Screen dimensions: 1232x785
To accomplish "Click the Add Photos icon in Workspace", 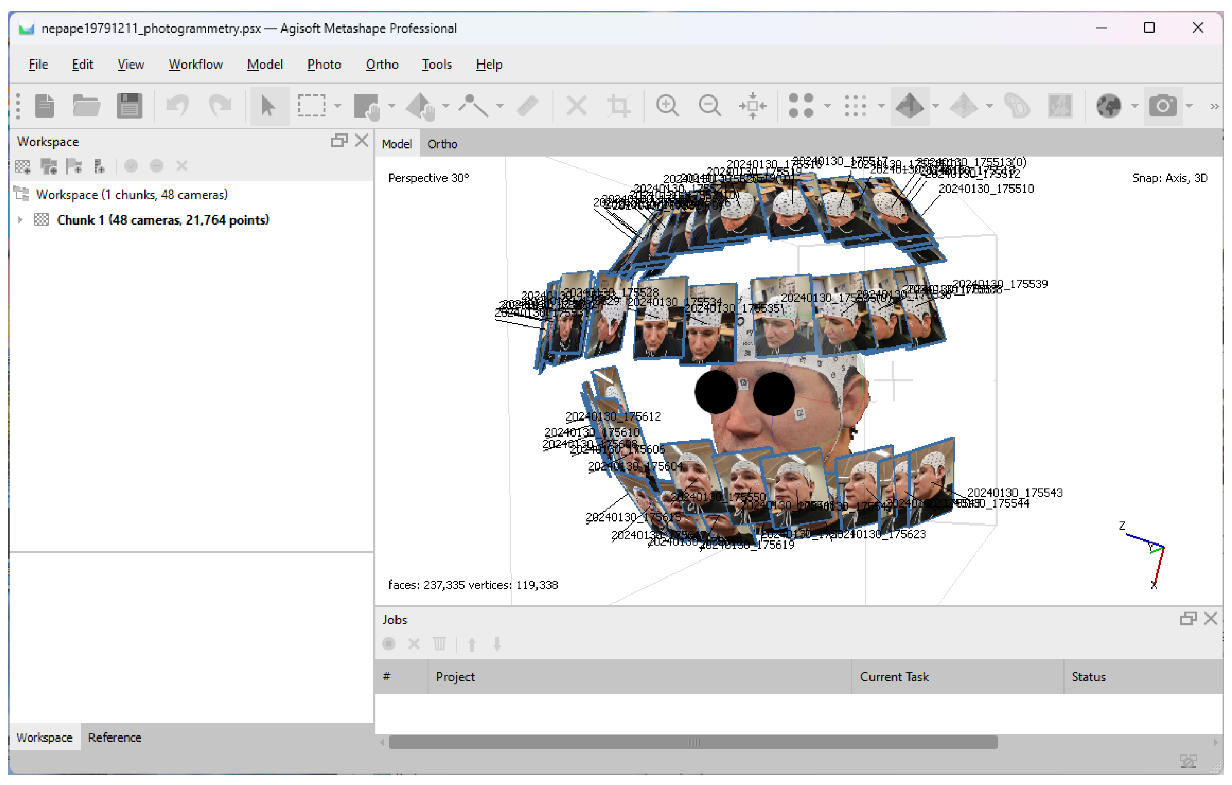I will [49, 166].
